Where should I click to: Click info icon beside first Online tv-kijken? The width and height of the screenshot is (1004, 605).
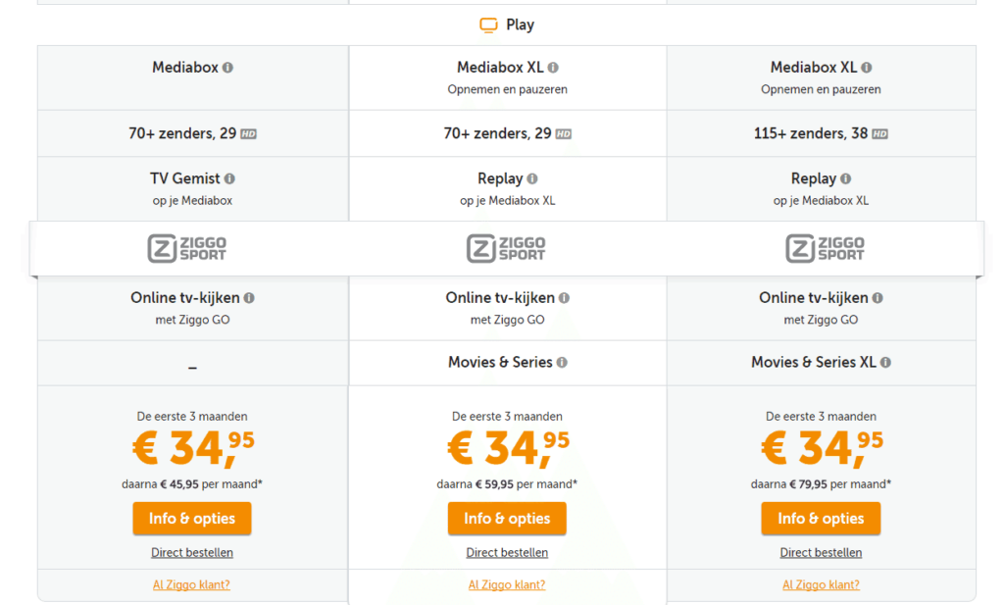click(249, 298)
